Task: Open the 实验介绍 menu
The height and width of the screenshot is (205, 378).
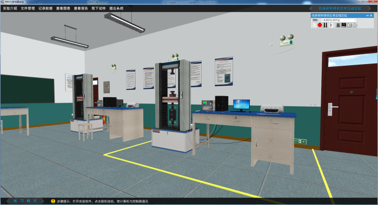Action: pyautogui.click(x=10, y=8)
